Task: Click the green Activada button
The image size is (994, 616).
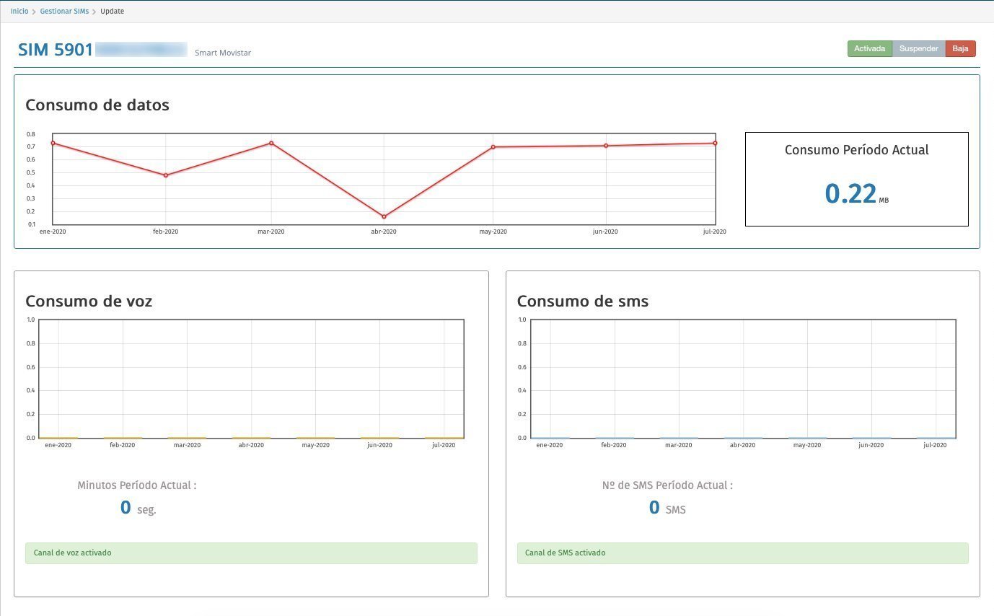Action: pyautogui.click(x=869, y=49)
